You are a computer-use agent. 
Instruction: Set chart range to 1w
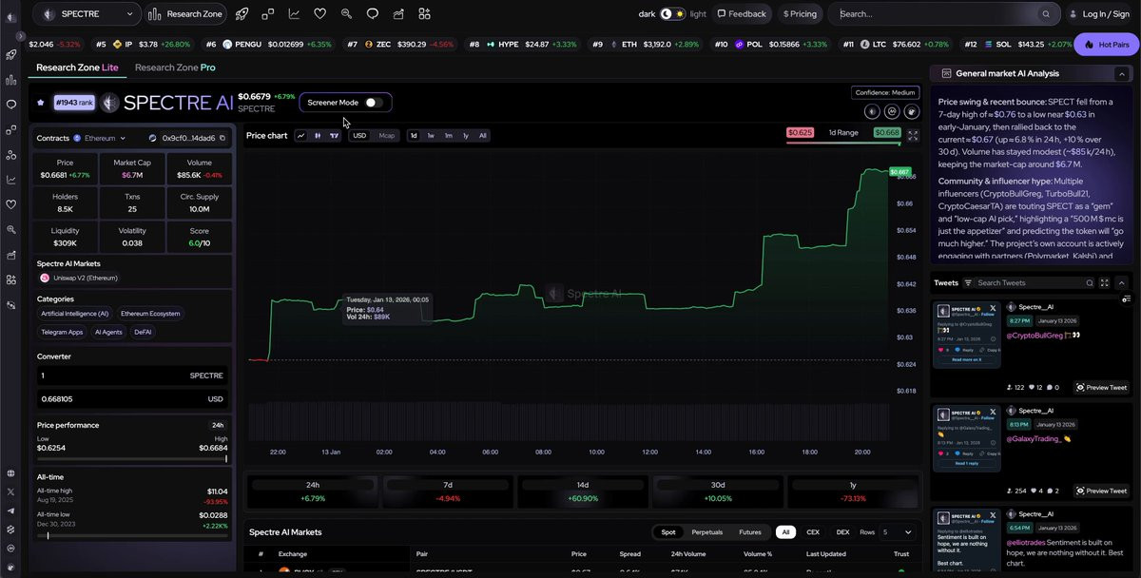click(x=431, y=136)
